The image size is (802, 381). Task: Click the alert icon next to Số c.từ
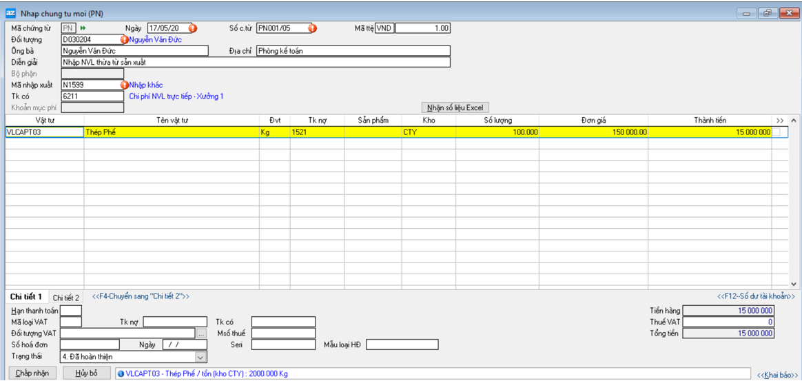click(x=313, y=28)
